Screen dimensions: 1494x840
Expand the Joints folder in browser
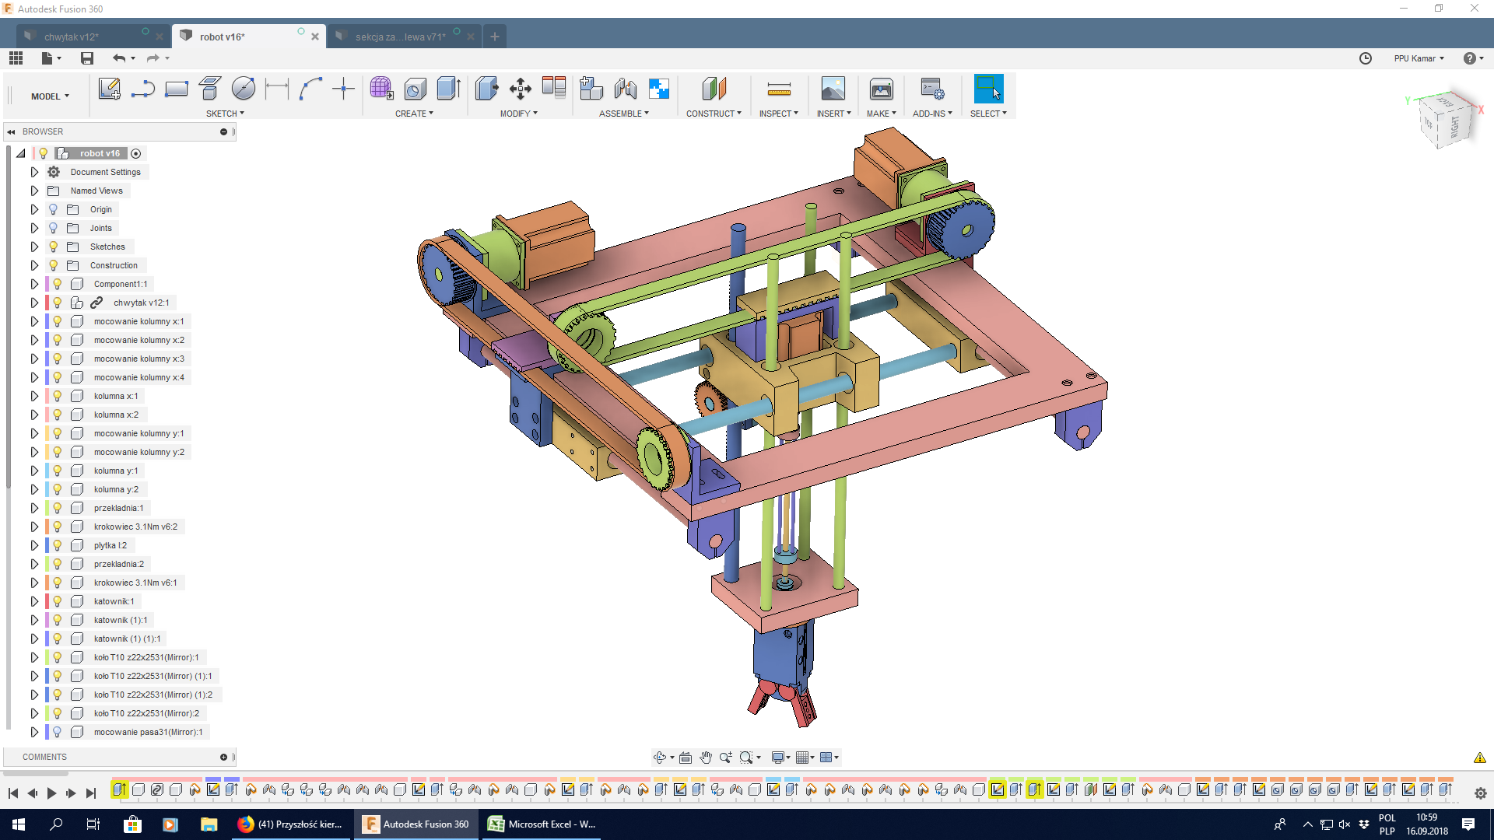pos(35,228)
